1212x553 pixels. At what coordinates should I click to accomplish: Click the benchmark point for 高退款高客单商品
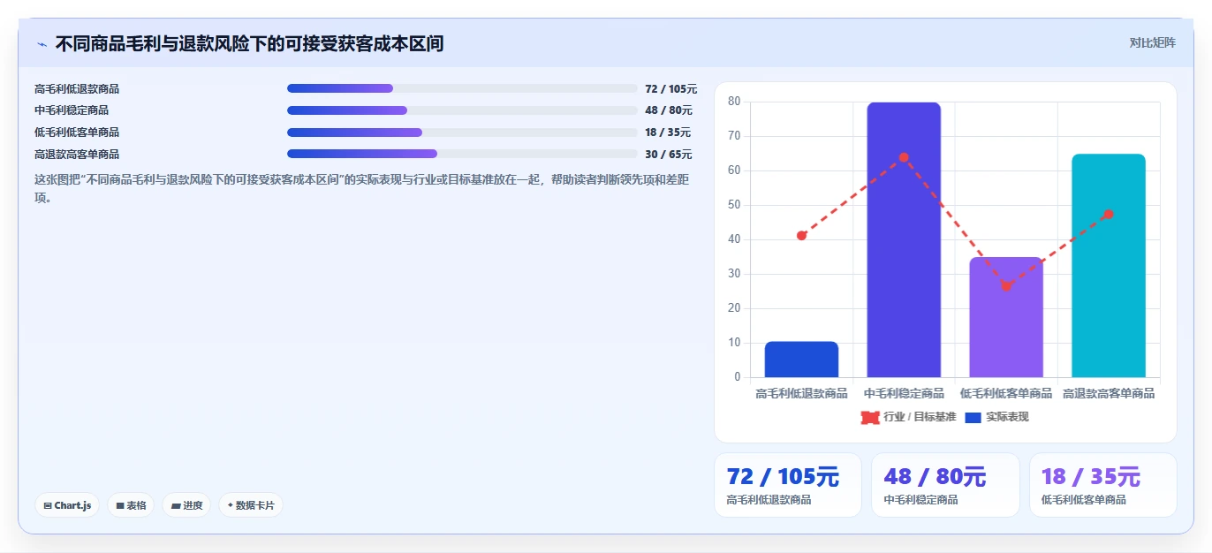[x=1109, y=214]
